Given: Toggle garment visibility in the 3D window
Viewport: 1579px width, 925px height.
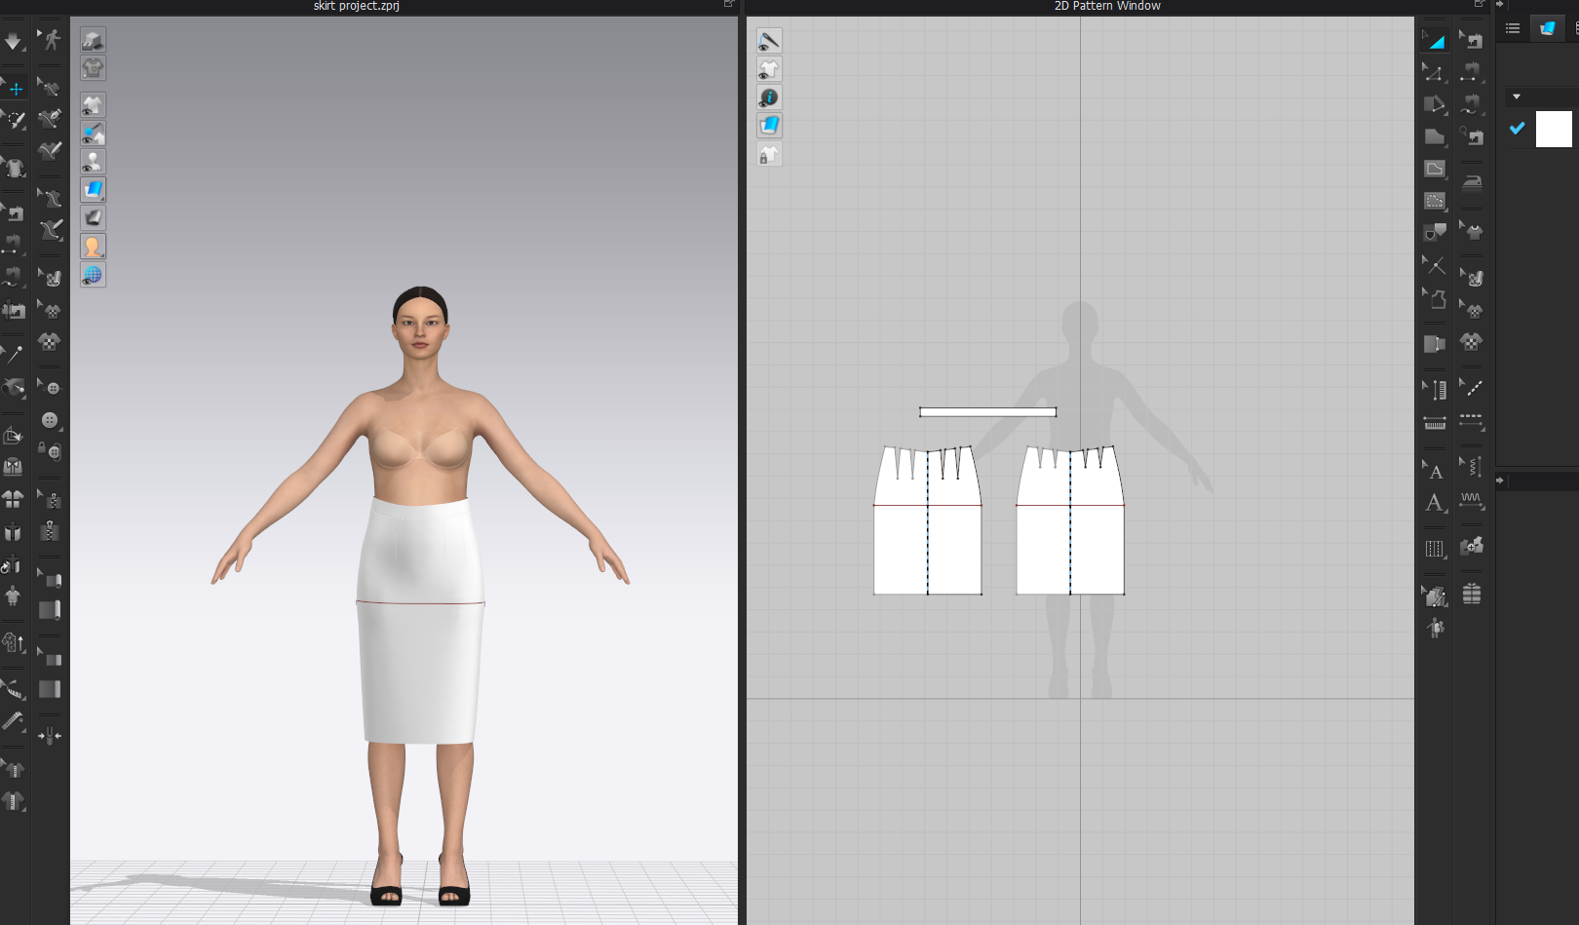Looking at the screenshot, I should coord(93,104).
